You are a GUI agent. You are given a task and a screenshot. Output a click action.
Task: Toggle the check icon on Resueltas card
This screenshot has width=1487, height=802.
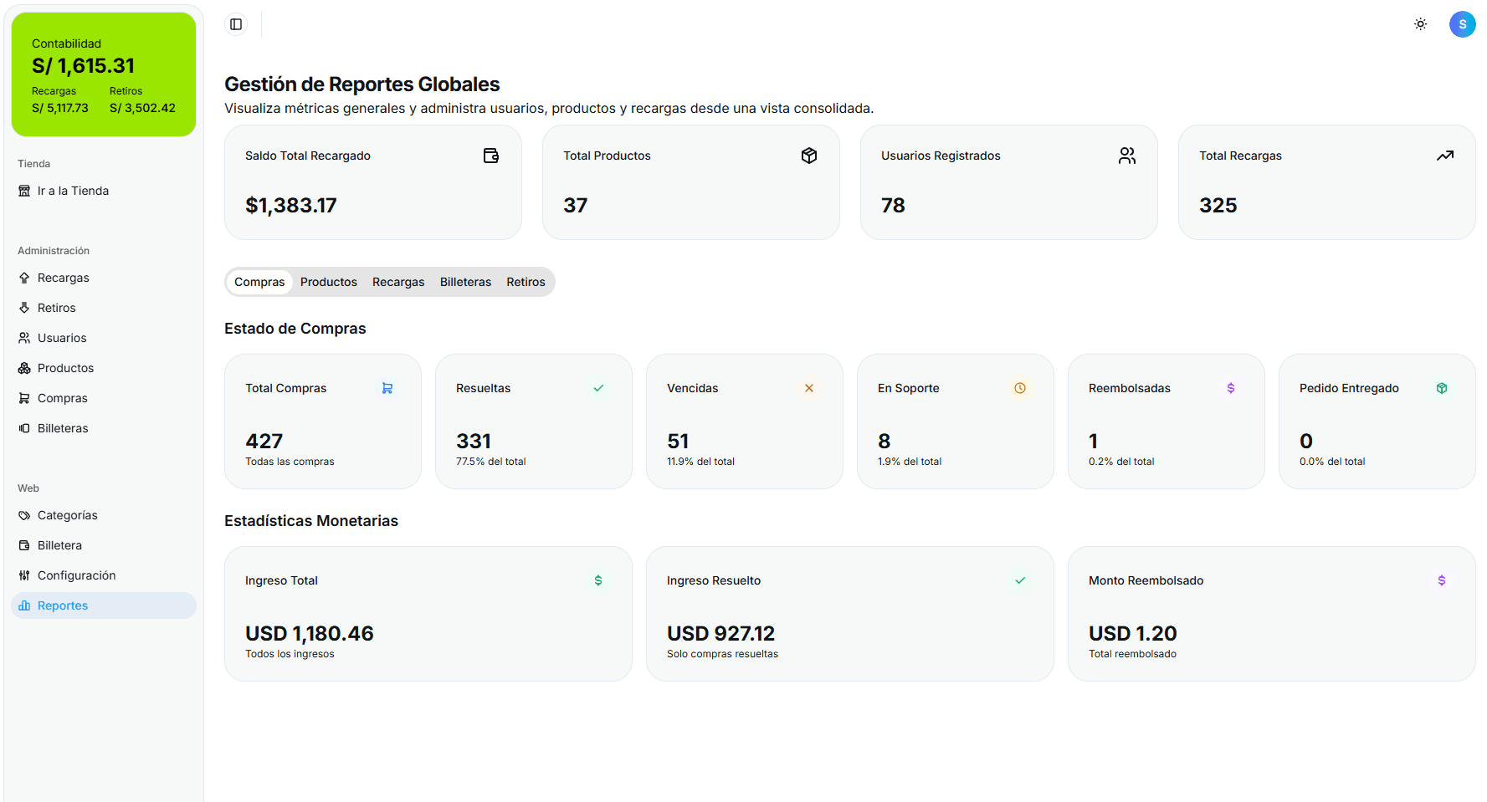tap(598, 387)
